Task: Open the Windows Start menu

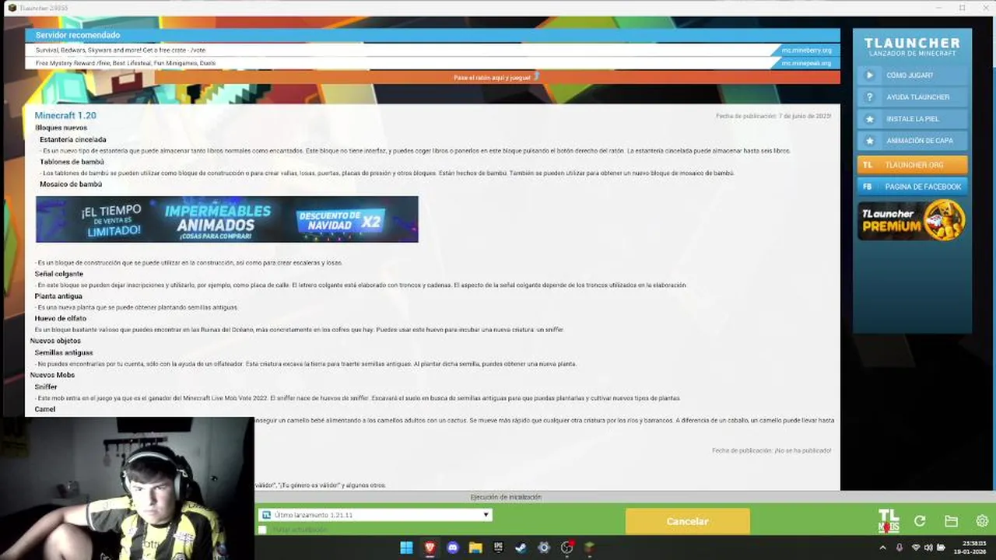Action: click(x=406, y=548)
